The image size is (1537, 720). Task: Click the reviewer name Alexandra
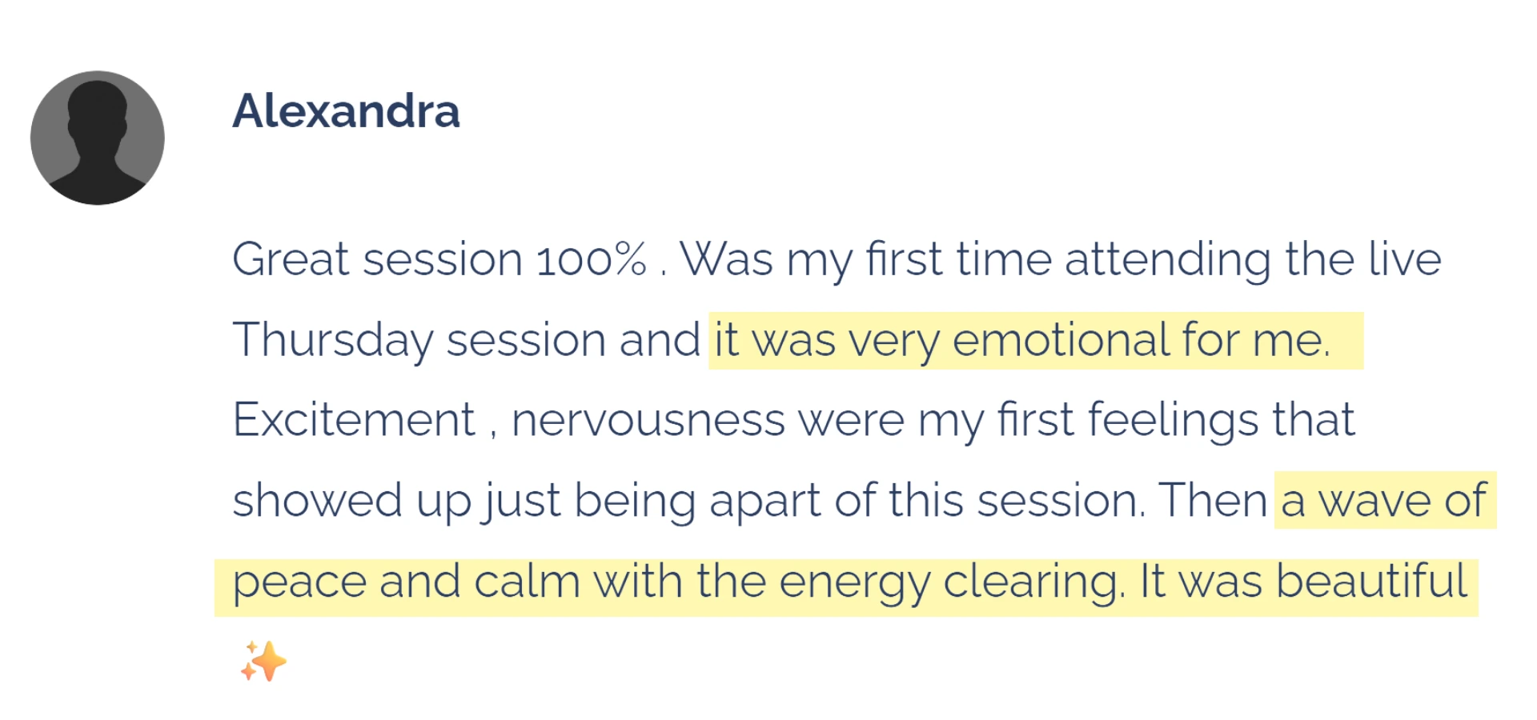click(346, 111)
